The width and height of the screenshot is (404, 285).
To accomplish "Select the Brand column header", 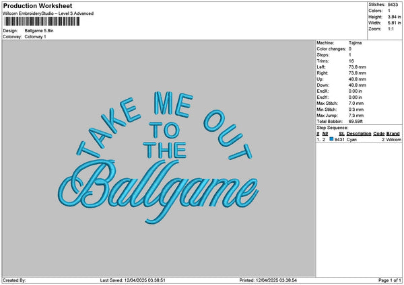I will pyautogui.click(x=393, y=134).
